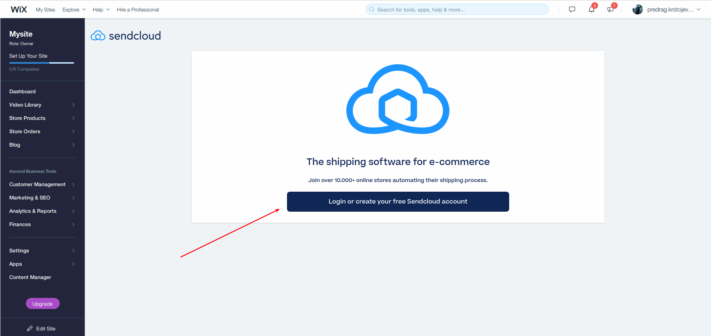Click the Edit Site pencil icon
This screenshot has height=336, width=711.
point(30,329)
